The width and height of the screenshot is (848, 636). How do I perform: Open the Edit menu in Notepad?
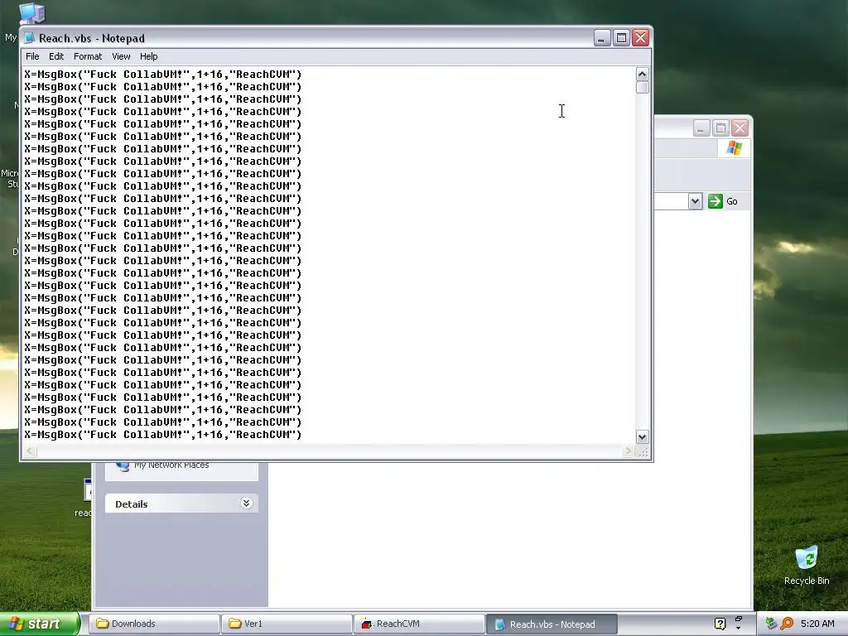(x=56, y=56)
